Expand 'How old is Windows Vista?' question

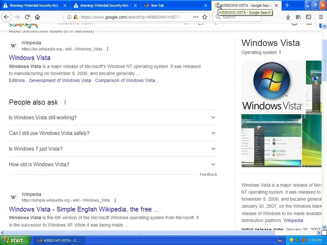(113, 164)
